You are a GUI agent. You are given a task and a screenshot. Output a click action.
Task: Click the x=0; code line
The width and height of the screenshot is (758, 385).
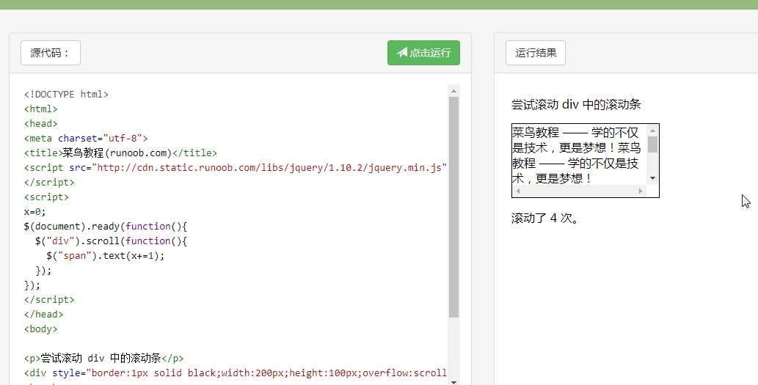34,212
